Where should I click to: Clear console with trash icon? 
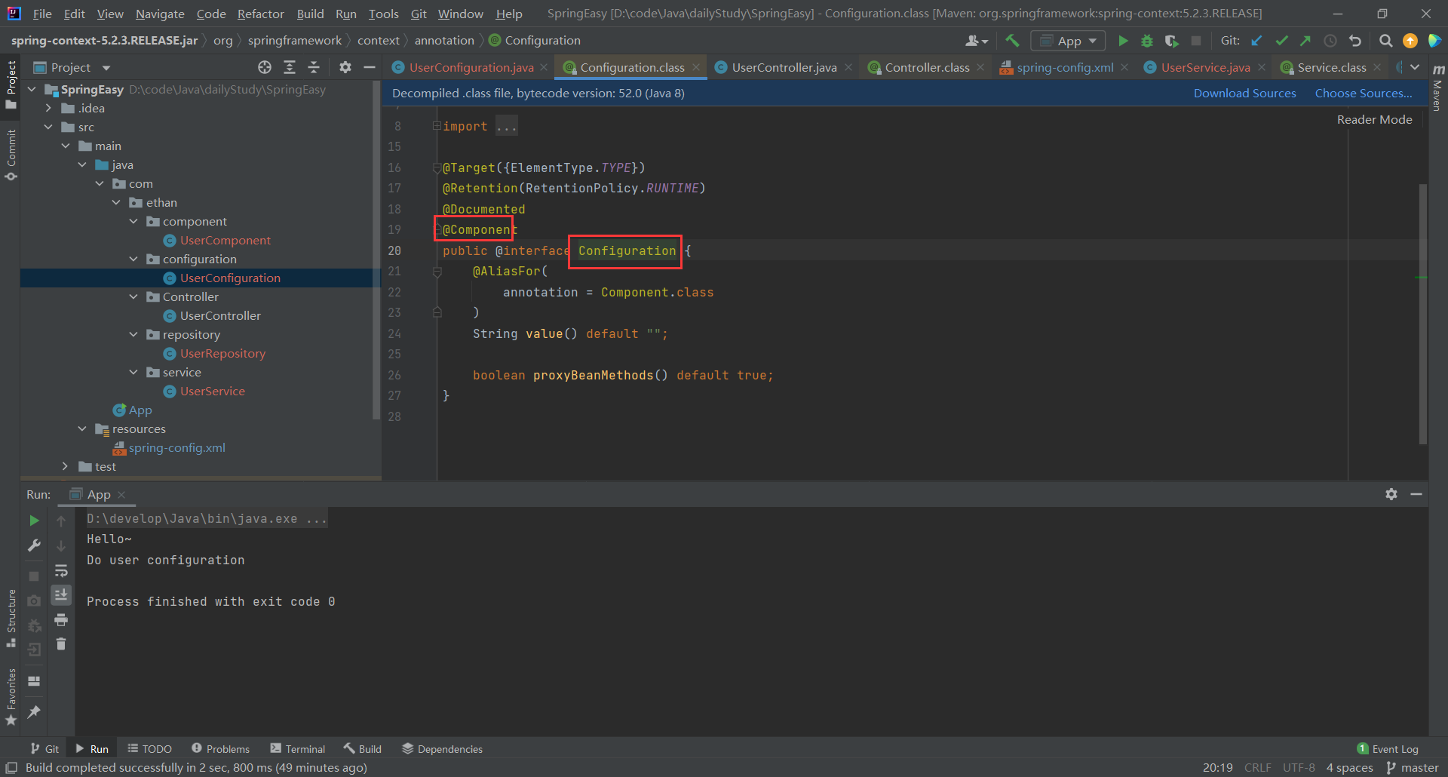61,643
